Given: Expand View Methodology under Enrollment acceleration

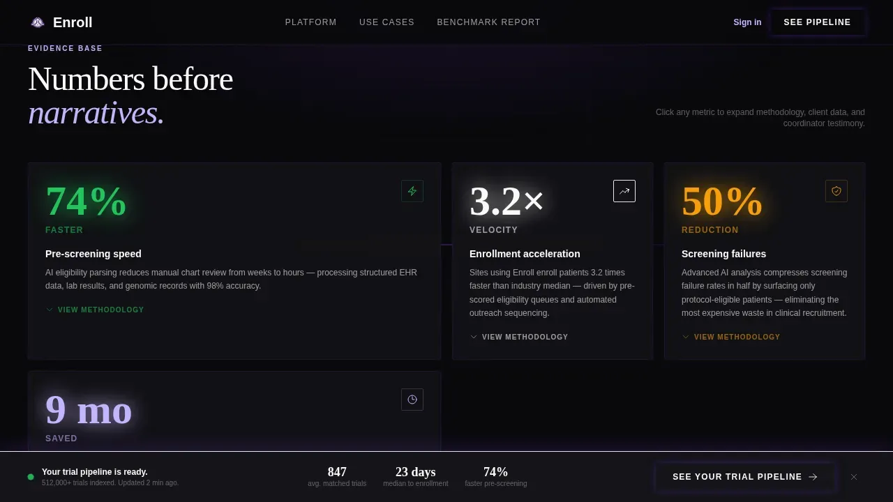Looking at the screenshot, I should pos(519,337).
